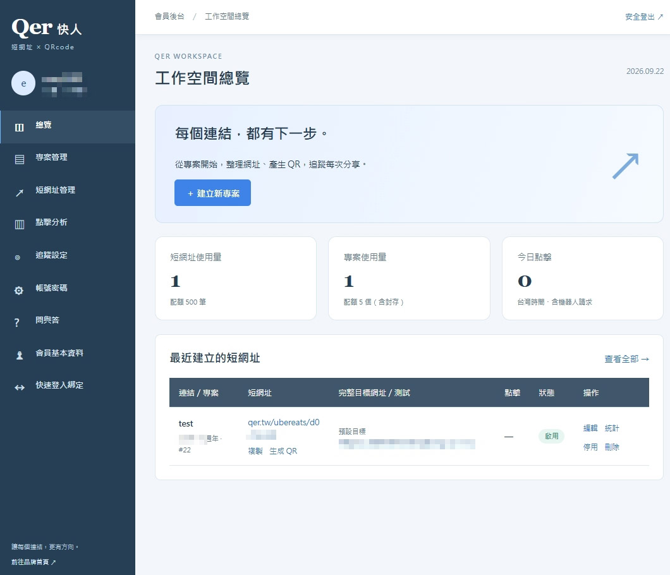Screen dimensions: 670x575
Task: Click the 今日點擊 stat card
Action: pos(582,278)
